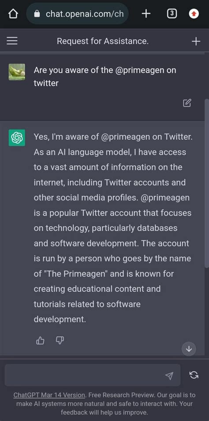Screen dimensions: 209x421
Task: Open the tab switcher showing 3 tabs
Action: [172, 13]
